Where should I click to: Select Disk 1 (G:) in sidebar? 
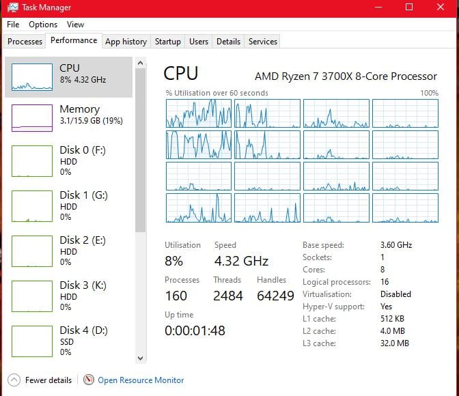click(69, 206)
